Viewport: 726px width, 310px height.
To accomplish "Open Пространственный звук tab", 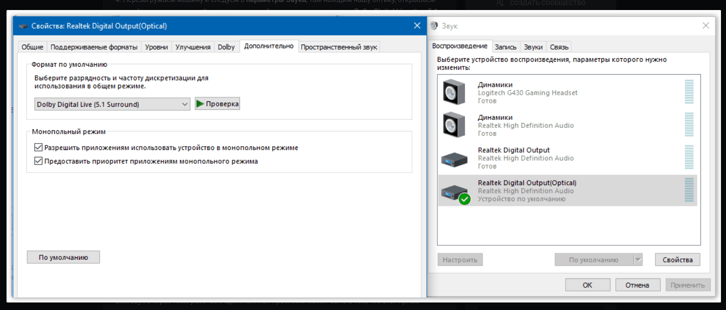I will [x=339, y=47].
